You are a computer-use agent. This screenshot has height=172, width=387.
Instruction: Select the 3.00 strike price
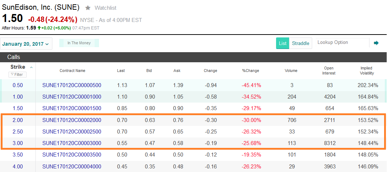(18, 143)
